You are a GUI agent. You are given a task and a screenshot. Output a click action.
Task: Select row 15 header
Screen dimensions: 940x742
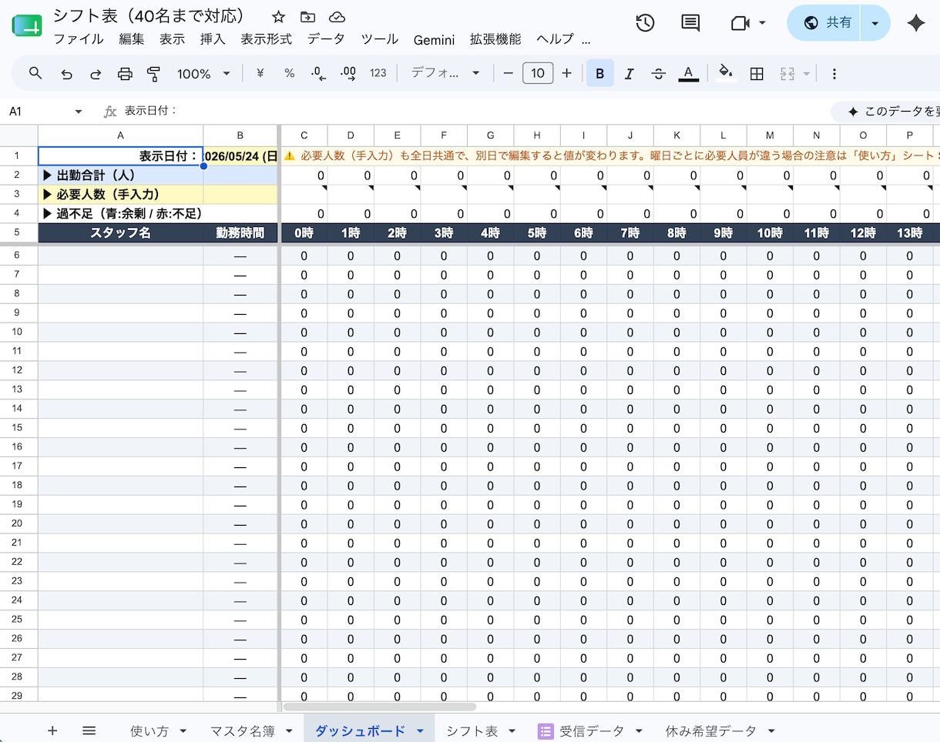pos(18,428)
